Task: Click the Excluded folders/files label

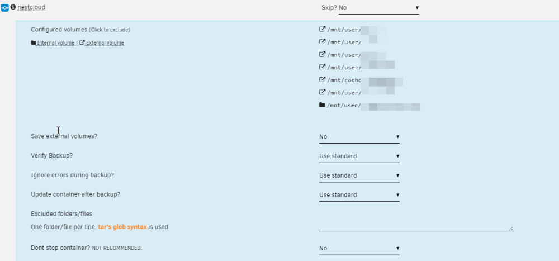Action: (x=61, y=214)
